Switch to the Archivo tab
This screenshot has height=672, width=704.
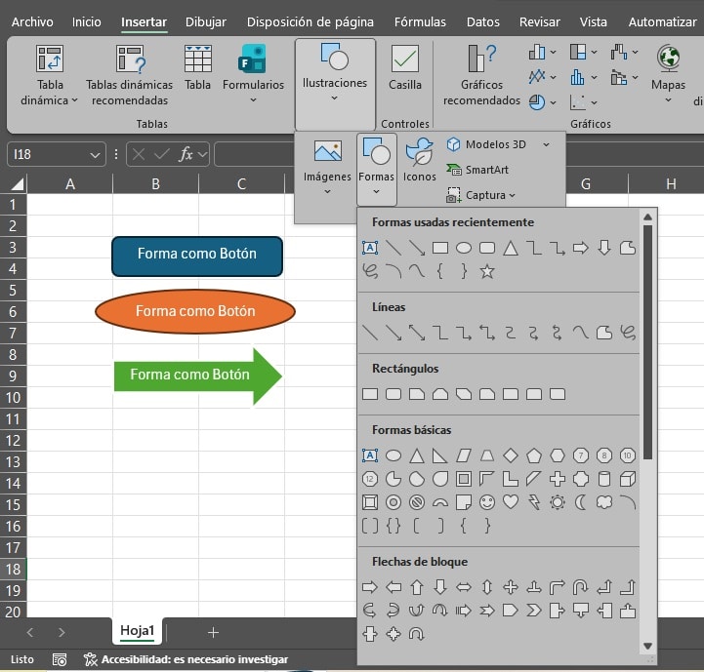[32, 22]
